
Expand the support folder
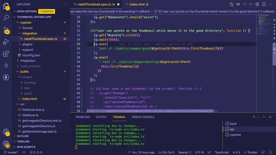click(28, 50)
